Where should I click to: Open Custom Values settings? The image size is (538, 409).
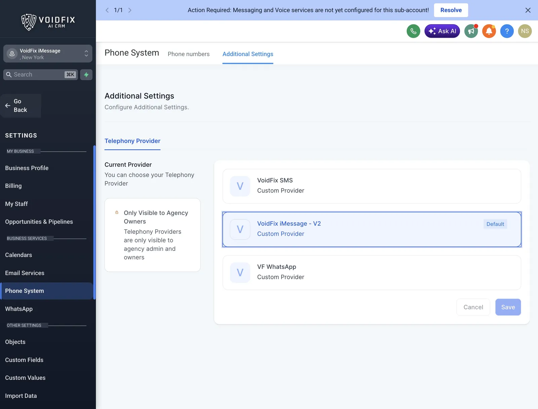(25, 378)
